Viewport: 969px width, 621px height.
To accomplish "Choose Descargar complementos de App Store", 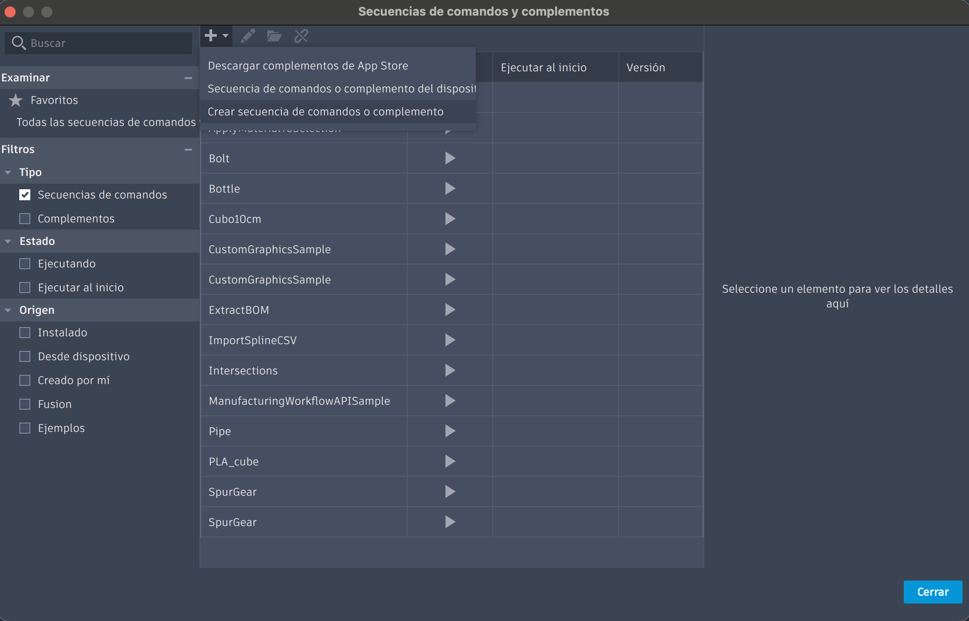I will tap(308, 65).
